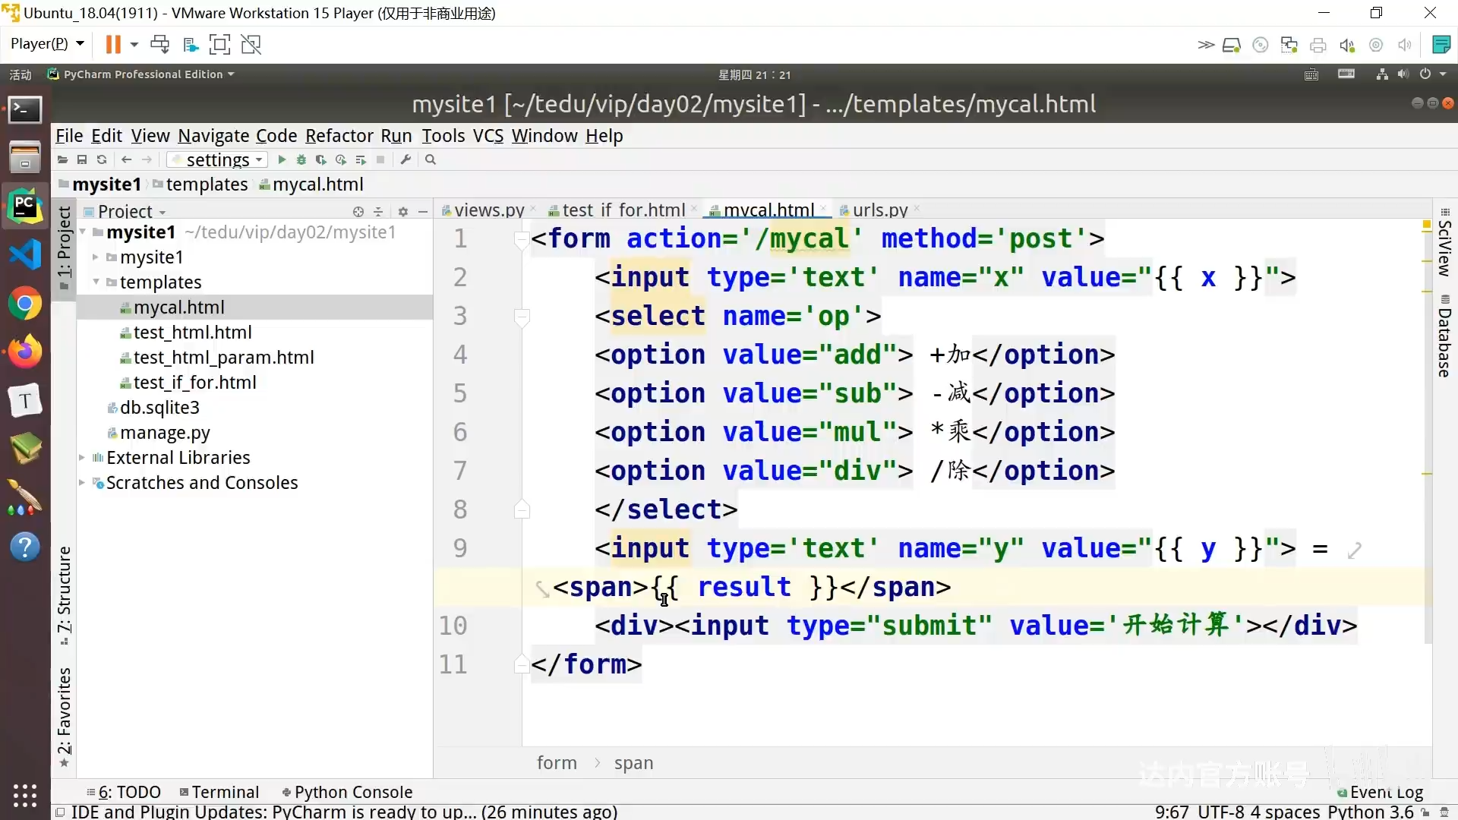Viewport: 1458px width, 820px height.
Task: Switch to the urls.py tab
Action: [x=880, y=210]
